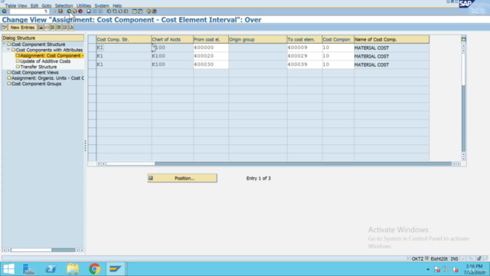This screenshot has height=276, width=490.
Task: Collapse Cost Components with Attributes node
Action: 8,50
